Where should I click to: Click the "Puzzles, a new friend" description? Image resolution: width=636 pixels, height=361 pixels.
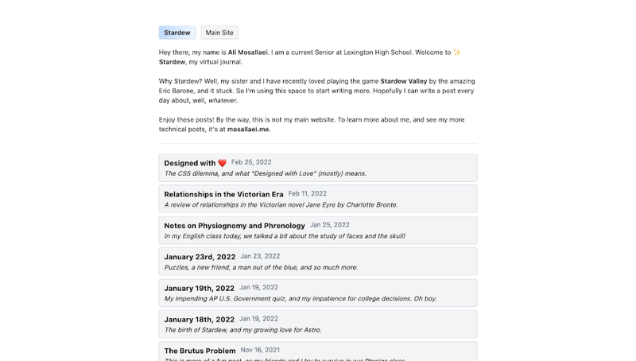[261, 267]
